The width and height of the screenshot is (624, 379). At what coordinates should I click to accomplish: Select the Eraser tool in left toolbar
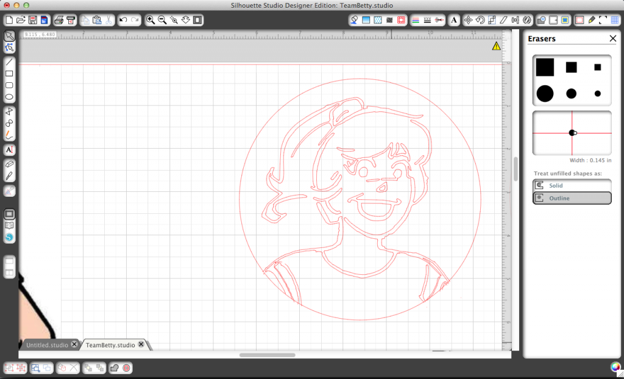pos(9,164)
